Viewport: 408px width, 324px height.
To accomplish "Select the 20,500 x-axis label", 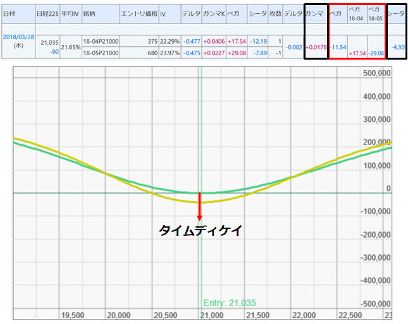I will click(166, 315).
